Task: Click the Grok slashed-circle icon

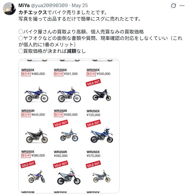Action: point(174,5)
